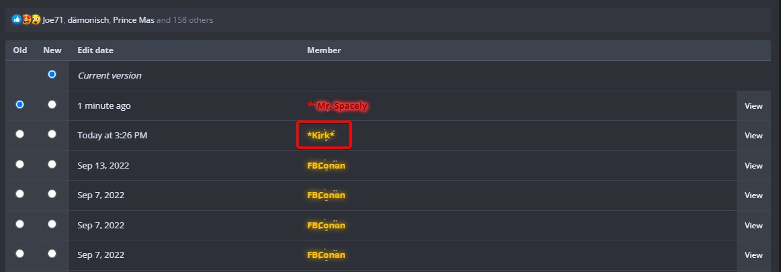Choose New radio for Today at 3:26 PM

coord(52,134)
